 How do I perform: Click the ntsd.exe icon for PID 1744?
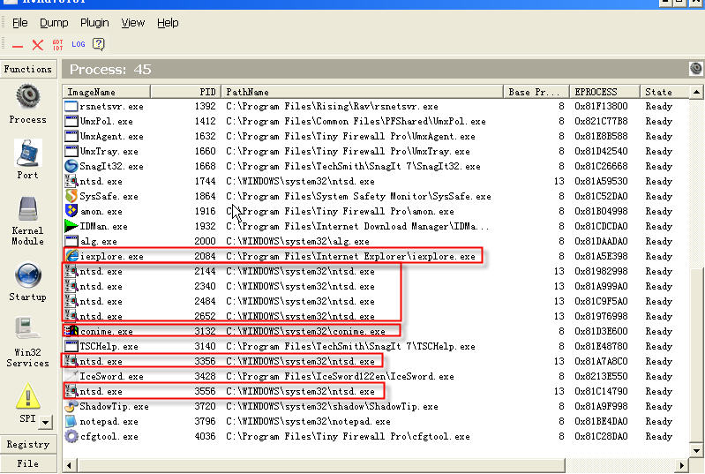point(71,181)
